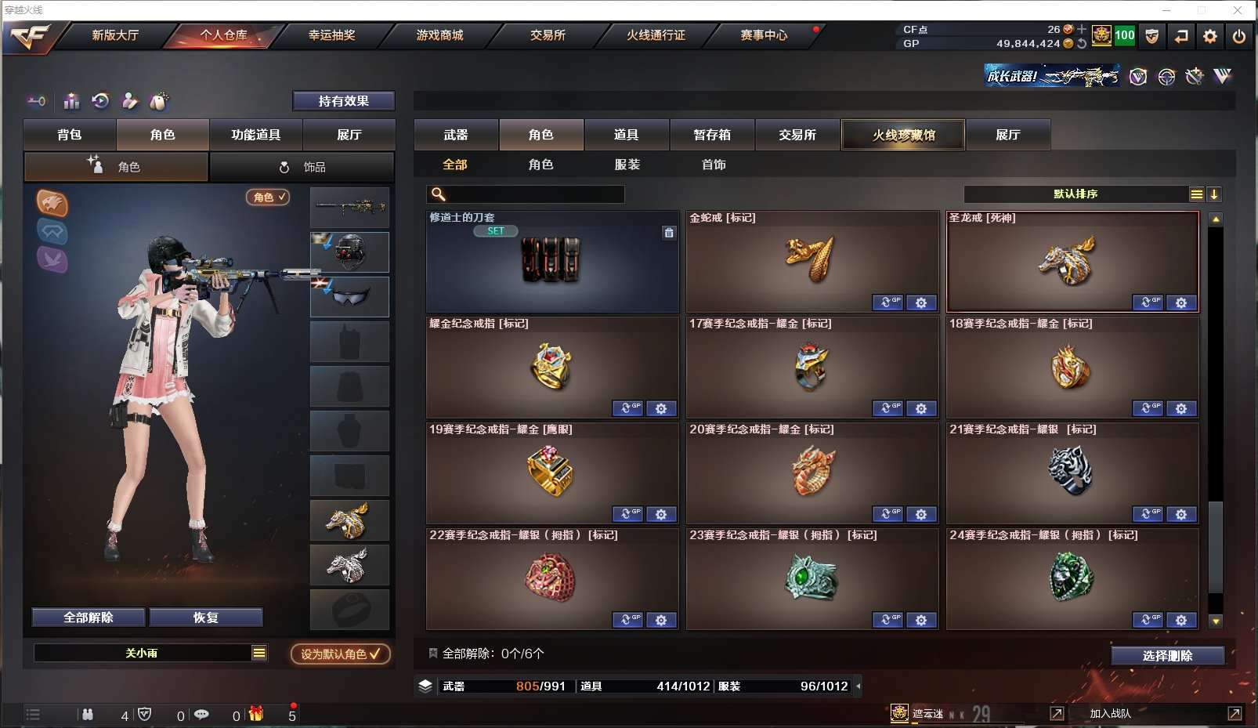Viewport: 1258px width, 728px height.
Task: Expand the 默认排序 sort dropdown
Action: click(x=1197, y=194)
